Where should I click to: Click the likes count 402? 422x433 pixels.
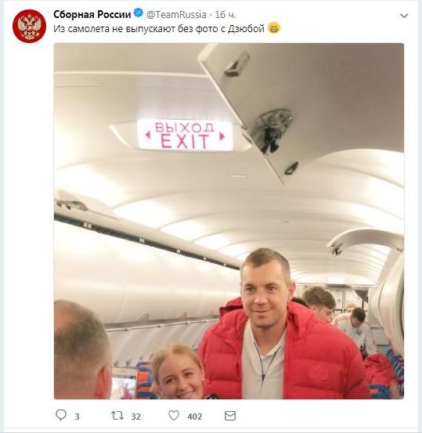point(195,417)
